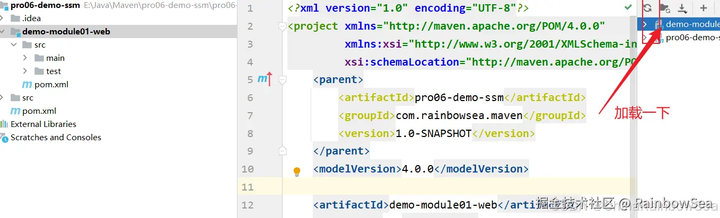Click the green checkmark inspection indicator
The width and height of the screenshot is (720, 218).
click(628, 7)
